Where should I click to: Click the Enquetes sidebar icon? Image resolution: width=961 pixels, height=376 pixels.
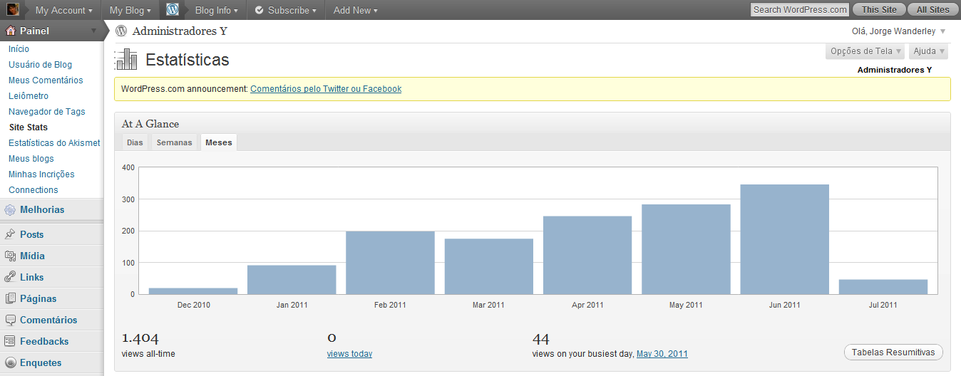click(10, 362)
